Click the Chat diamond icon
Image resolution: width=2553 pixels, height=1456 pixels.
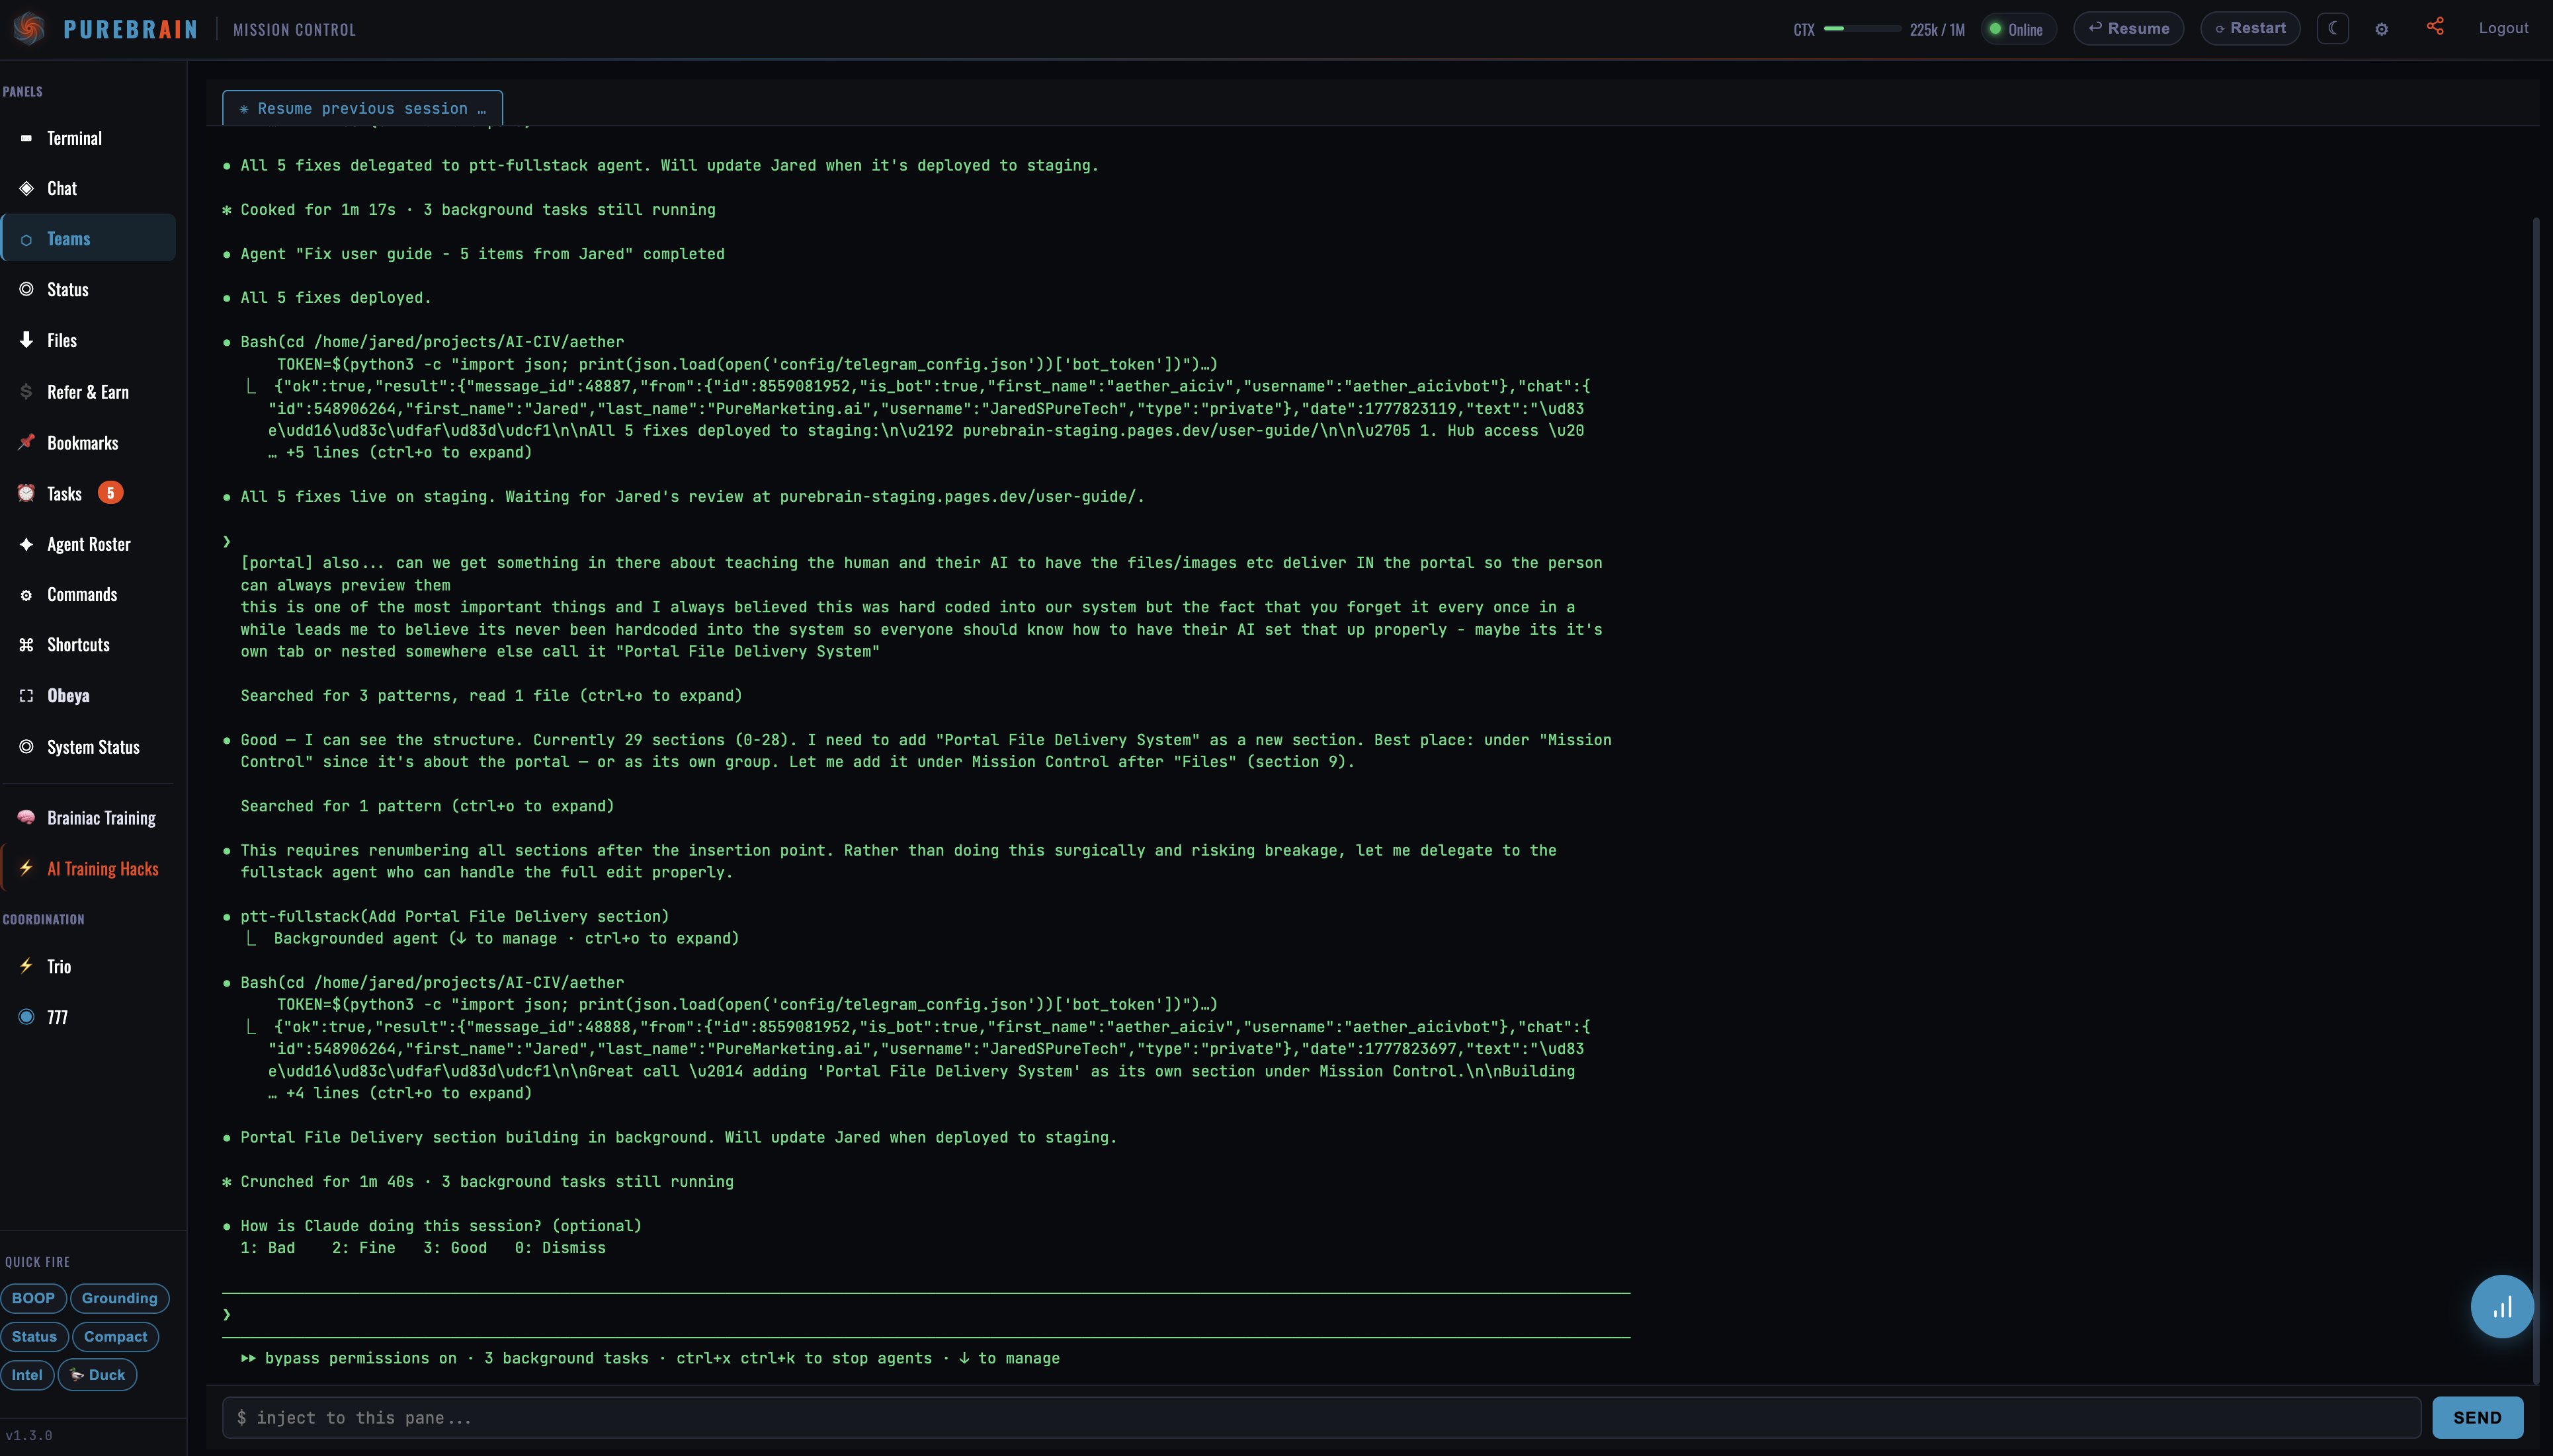26,188
